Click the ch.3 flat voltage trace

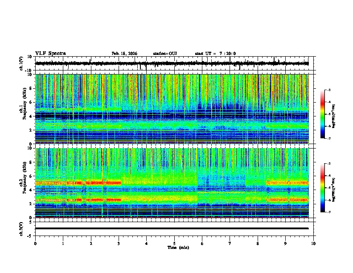[x=172, y=228]
